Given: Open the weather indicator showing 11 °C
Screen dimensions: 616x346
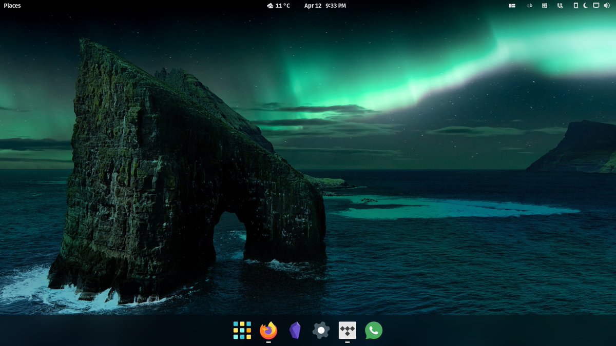Looking at the screenshot, I should click(x=278, y=6).
